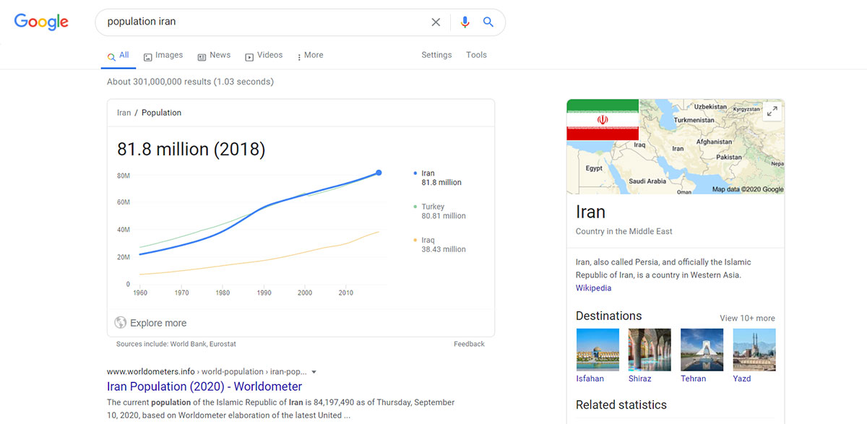Open the Wikipedia link for Iran

coord(593,288)
